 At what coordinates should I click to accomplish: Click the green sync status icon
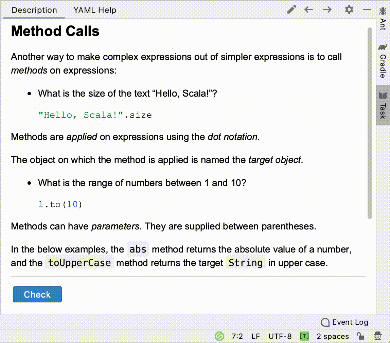tap(219, 336)
